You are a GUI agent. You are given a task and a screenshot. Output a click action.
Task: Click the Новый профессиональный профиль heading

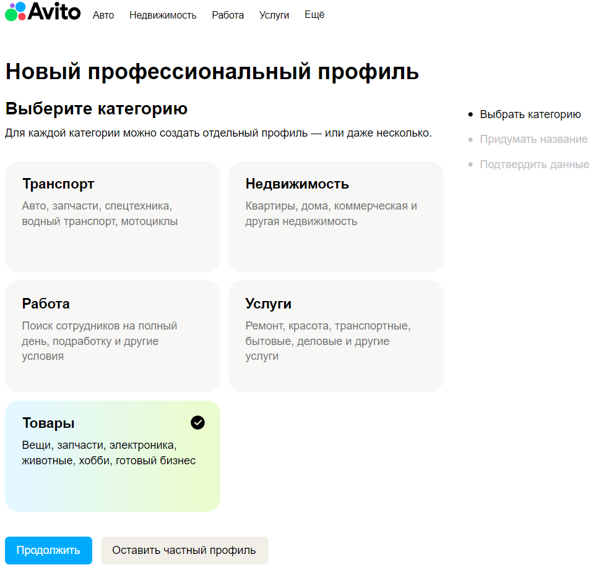tap(212, 71)
